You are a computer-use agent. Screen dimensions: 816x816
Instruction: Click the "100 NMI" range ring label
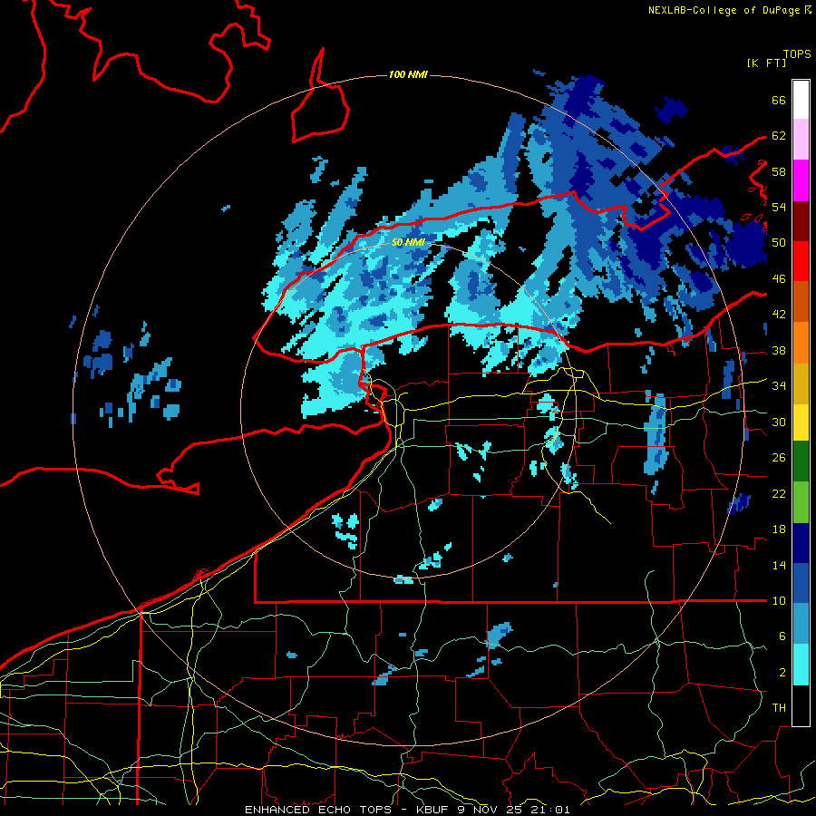click(x=408, y=74)
